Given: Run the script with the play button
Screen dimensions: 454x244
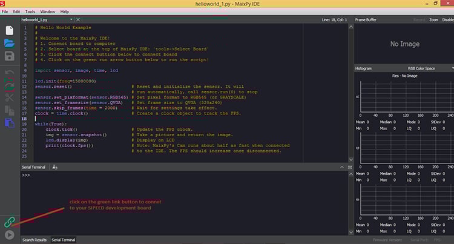Looking at the screenshot, I should pos(9,235).
